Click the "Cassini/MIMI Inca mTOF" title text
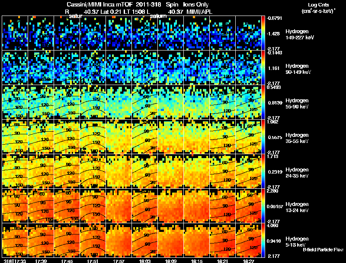The image size is (346, 263). pyautogui.click(x=99, y=4)
